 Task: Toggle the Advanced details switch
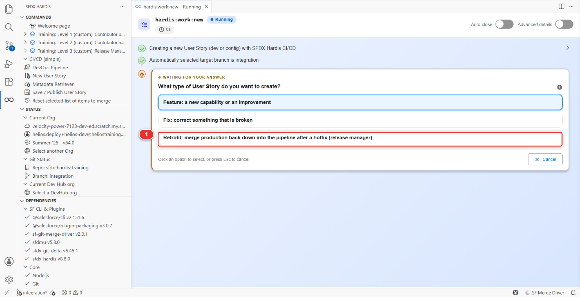coord(564,24)
